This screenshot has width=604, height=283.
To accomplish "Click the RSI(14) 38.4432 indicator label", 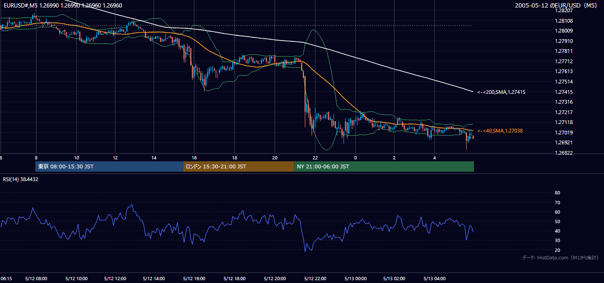I will point(21,179).
